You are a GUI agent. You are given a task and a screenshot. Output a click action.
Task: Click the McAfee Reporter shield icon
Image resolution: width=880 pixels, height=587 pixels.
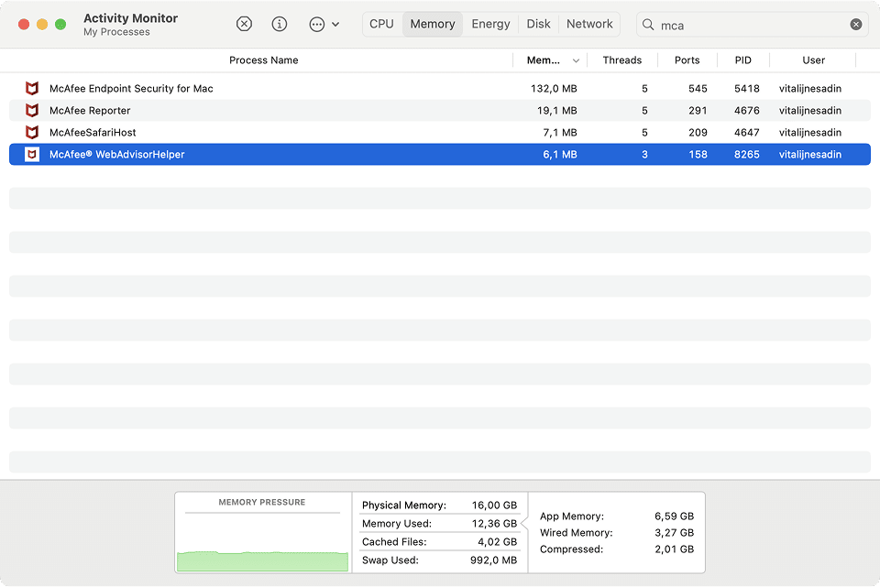tap(32, 111)
